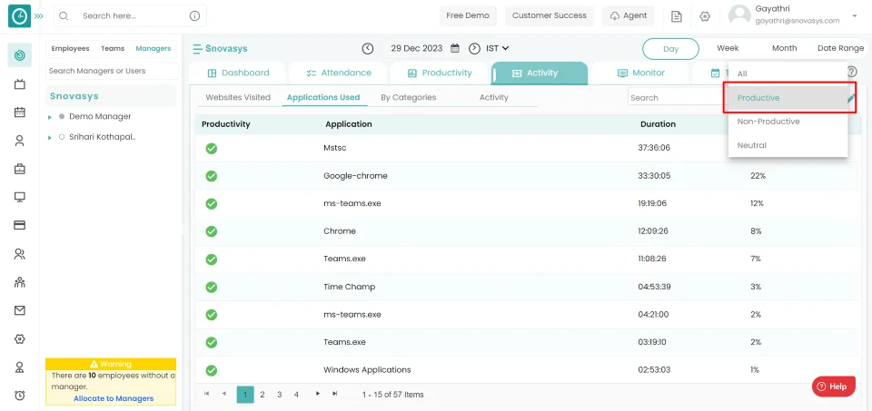Open the Monitor tab
872x411 pixels.
[640, 73]
